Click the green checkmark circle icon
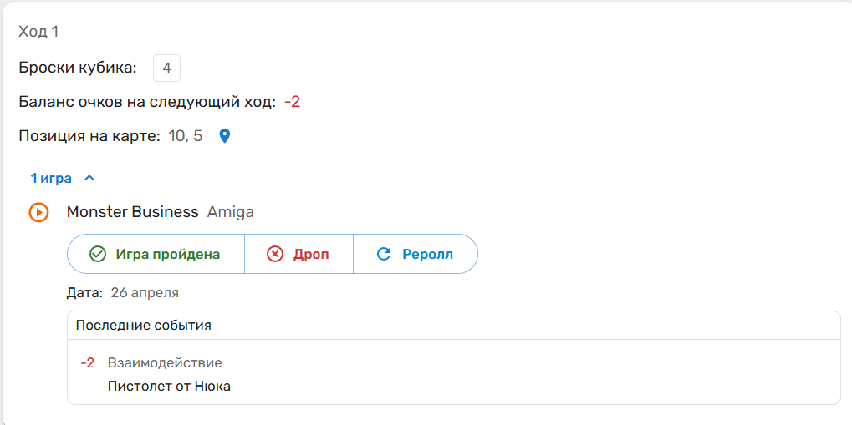This screenshot has height=425, width=852. click(97, 254)
